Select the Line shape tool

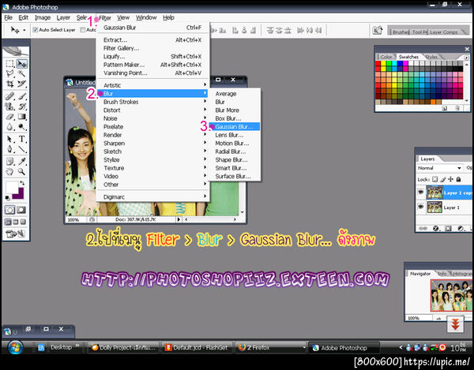point(21,149)
